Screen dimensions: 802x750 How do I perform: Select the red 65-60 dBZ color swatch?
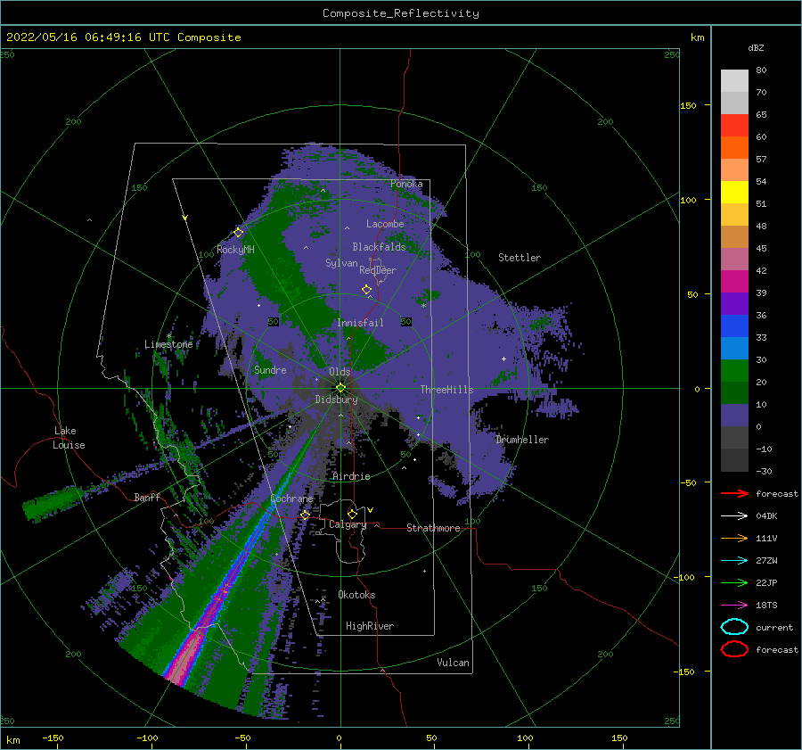pos(734,126)
